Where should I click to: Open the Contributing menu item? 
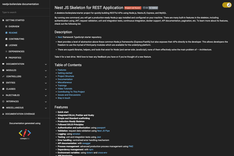click(16, 39)
